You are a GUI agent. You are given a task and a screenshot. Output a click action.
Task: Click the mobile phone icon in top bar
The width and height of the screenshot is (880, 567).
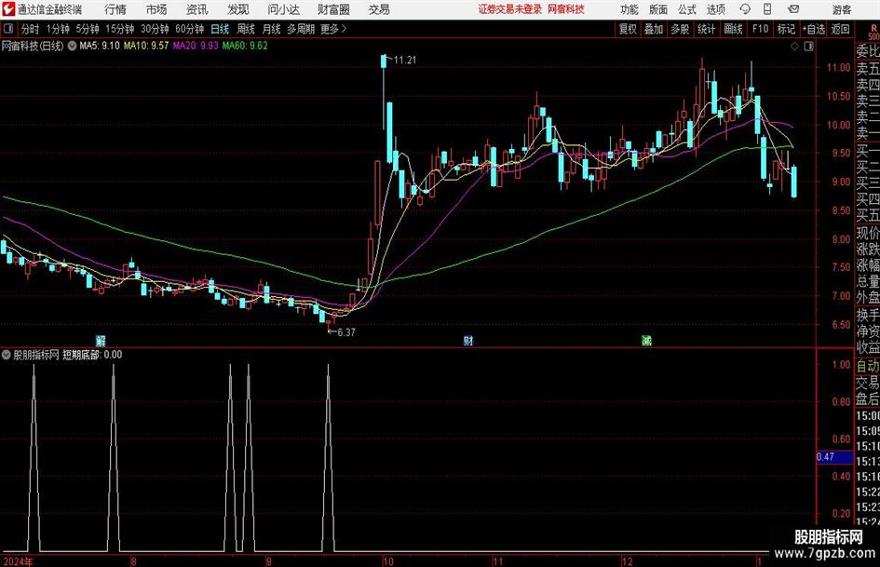pyautogui.click(x=767, y=9)
